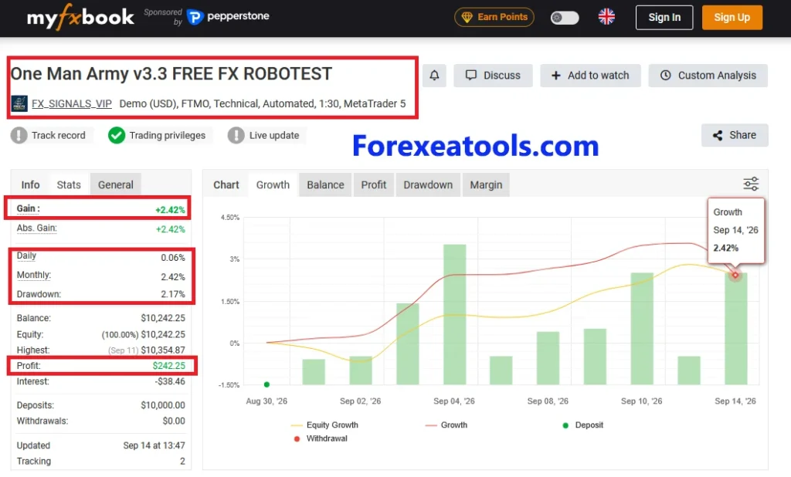
Task: Toggle the dark mode switch
Action: tap(565, 18)
